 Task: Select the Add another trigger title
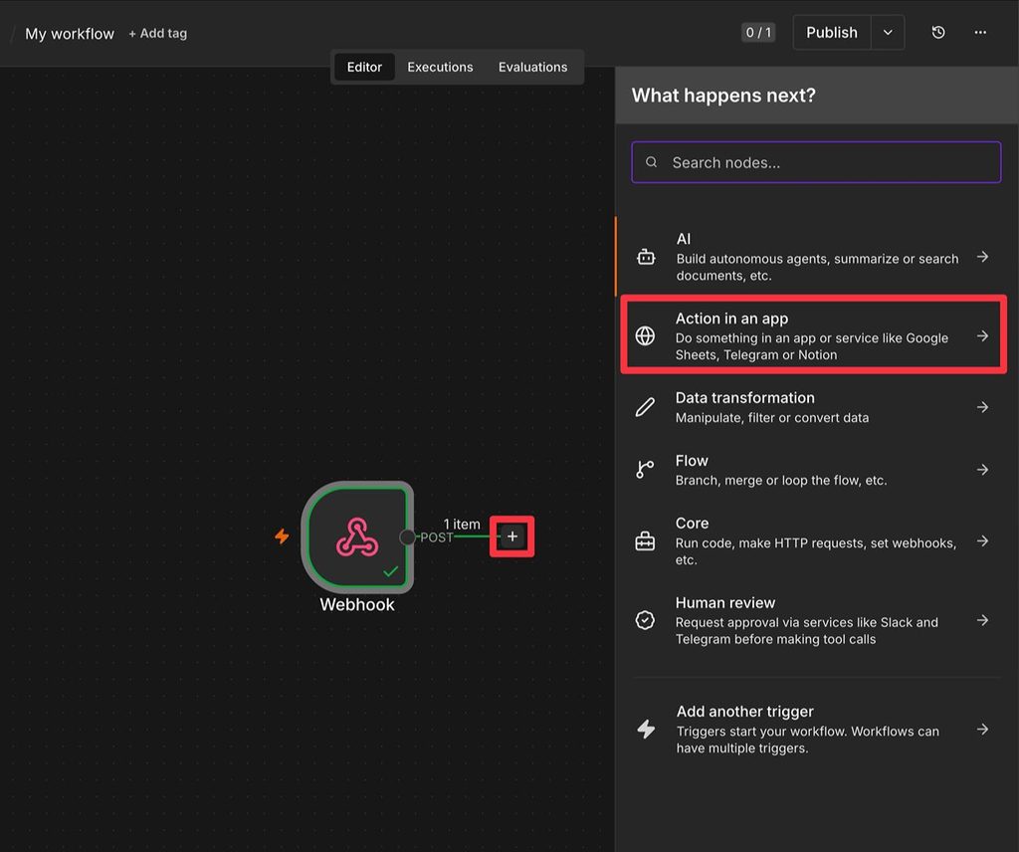pos(744,712)
